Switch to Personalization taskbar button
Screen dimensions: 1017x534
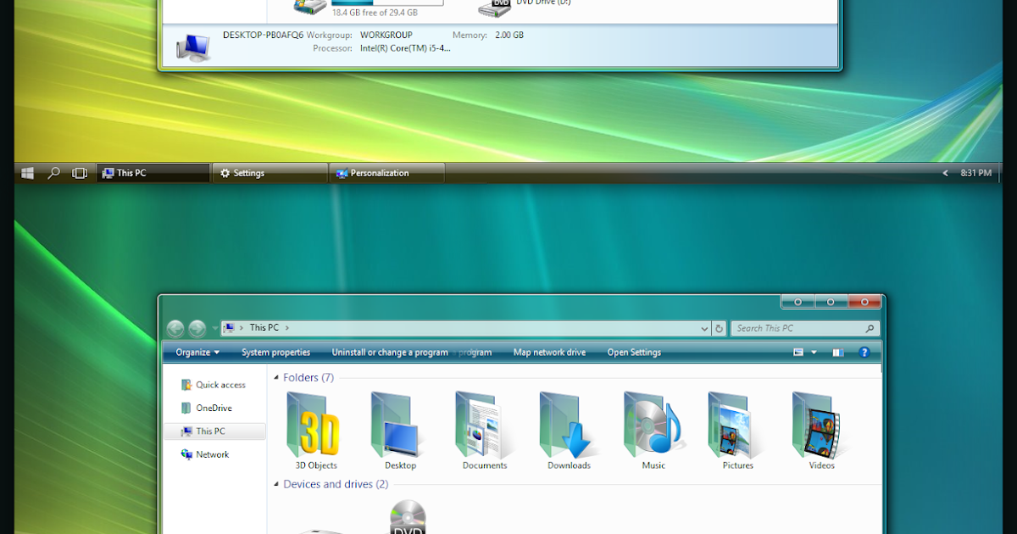tap(387, 173)
